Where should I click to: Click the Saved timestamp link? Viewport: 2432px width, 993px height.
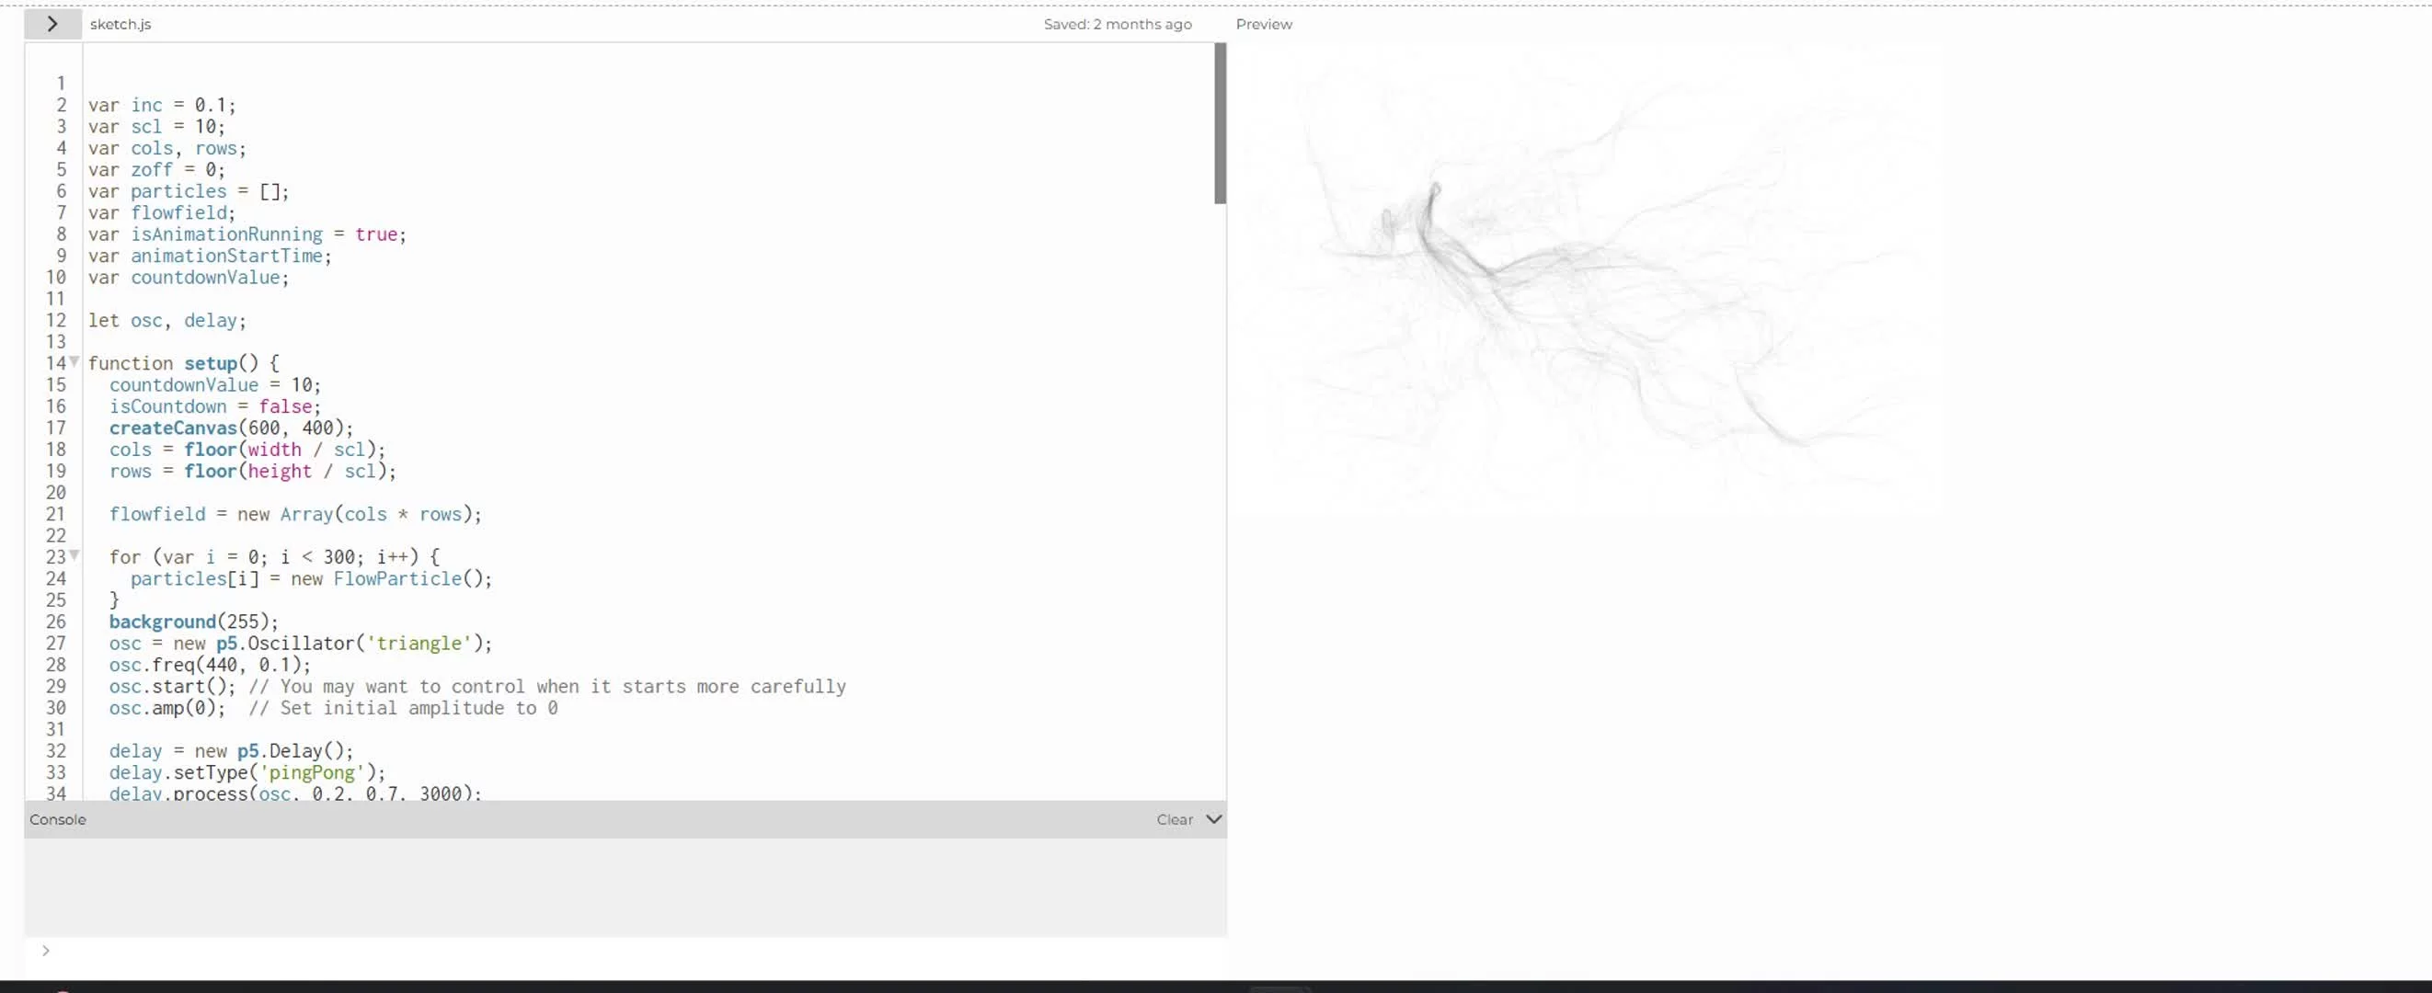point(1117,23)
